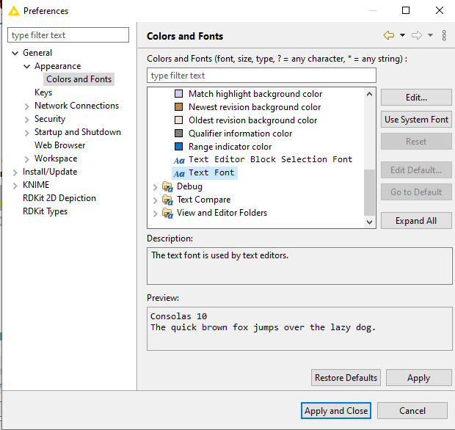Click the Expand All button
The width and height of the screenshot is (455, 430).
(416, 221)
